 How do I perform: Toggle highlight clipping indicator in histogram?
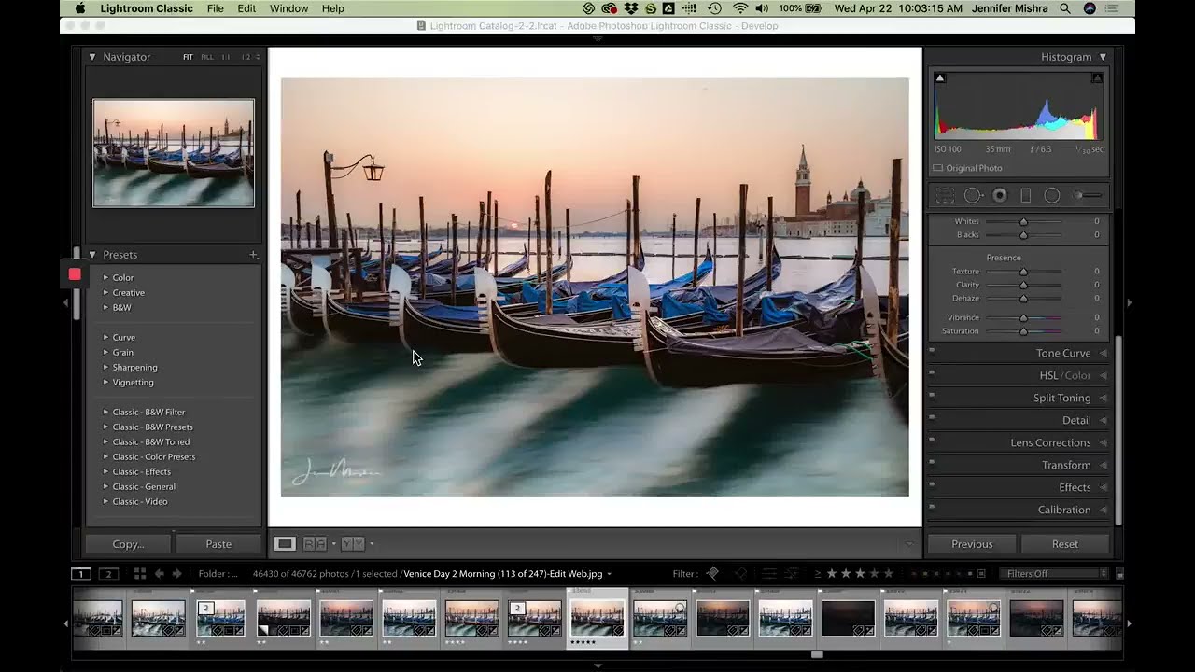click(1097, 78)
